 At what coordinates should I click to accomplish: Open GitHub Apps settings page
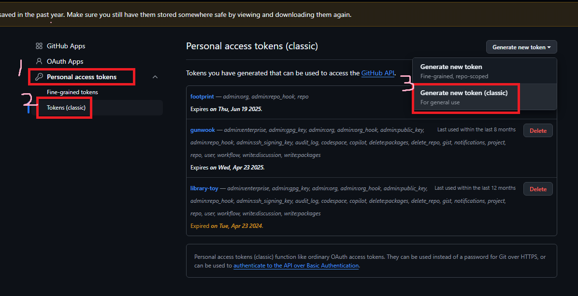point(66,46)
